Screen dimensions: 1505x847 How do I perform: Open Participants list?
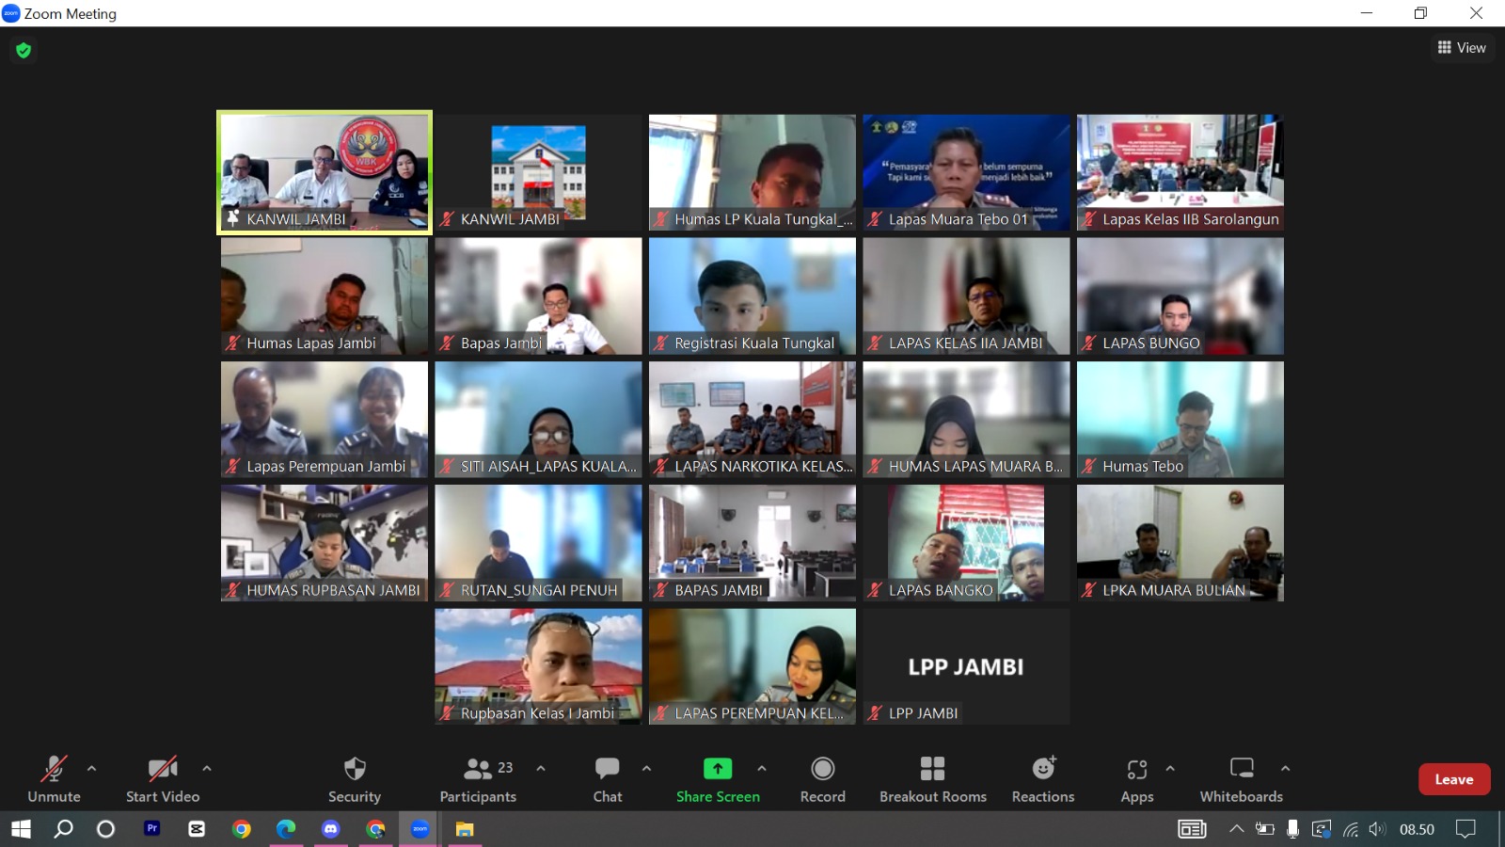478,779
